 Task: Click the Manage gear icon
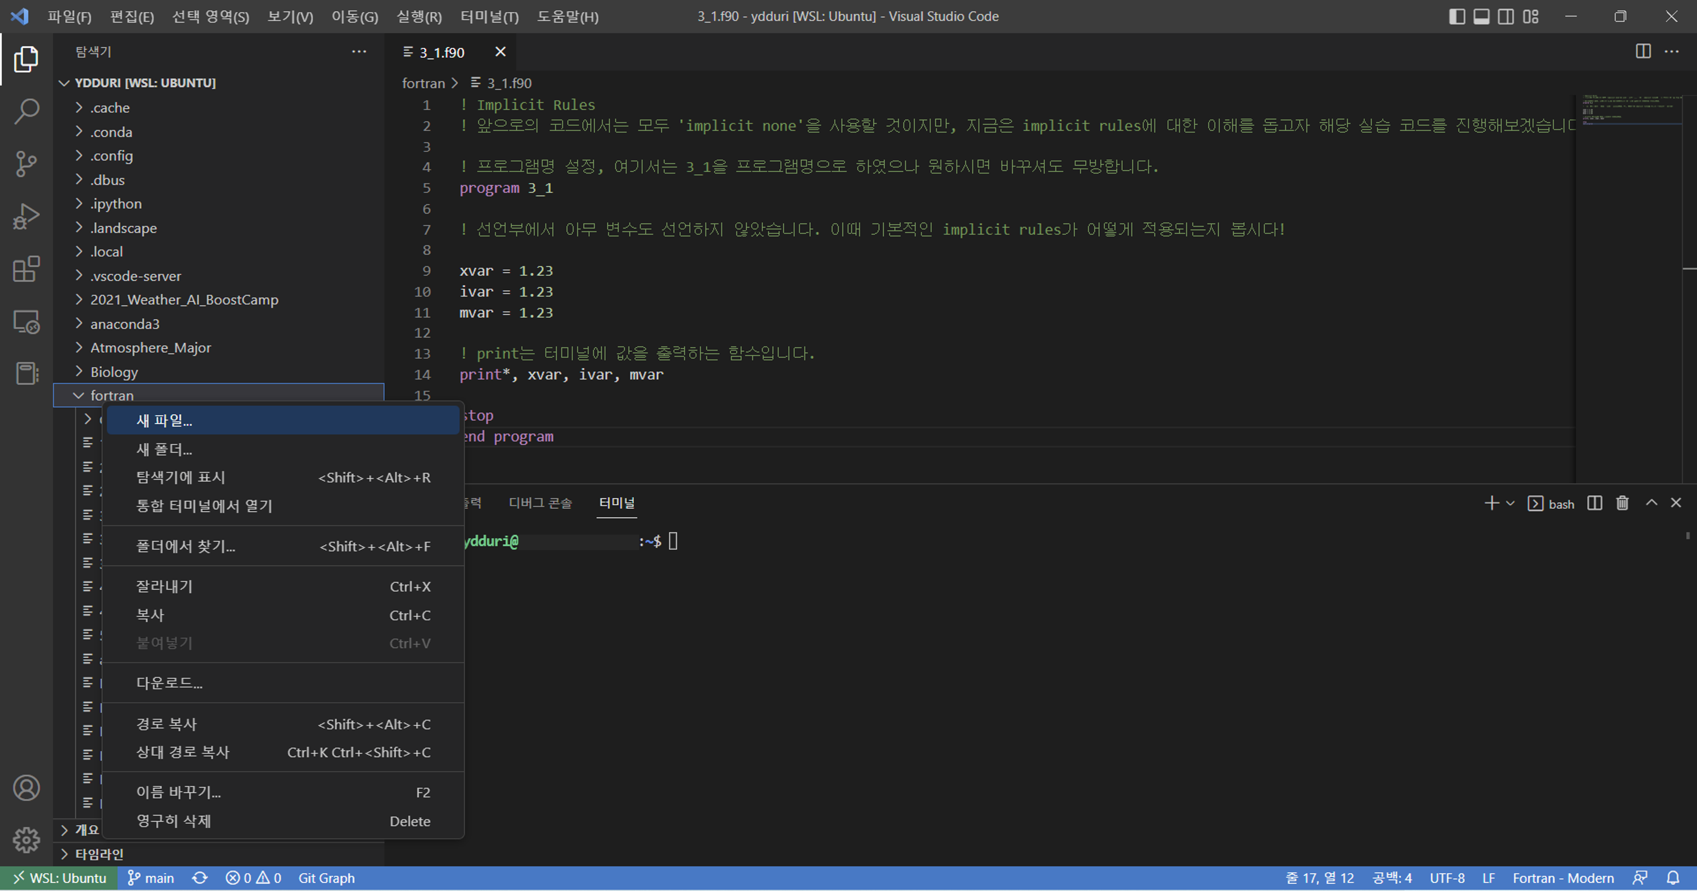pyautogui.click(x=26, y=840)
